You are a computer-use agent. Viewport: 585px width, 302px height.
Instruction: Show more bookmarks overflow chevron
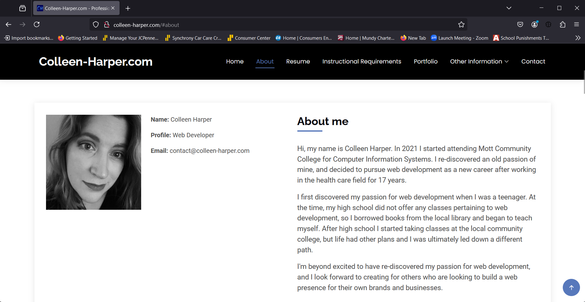(x=578, y=38)
